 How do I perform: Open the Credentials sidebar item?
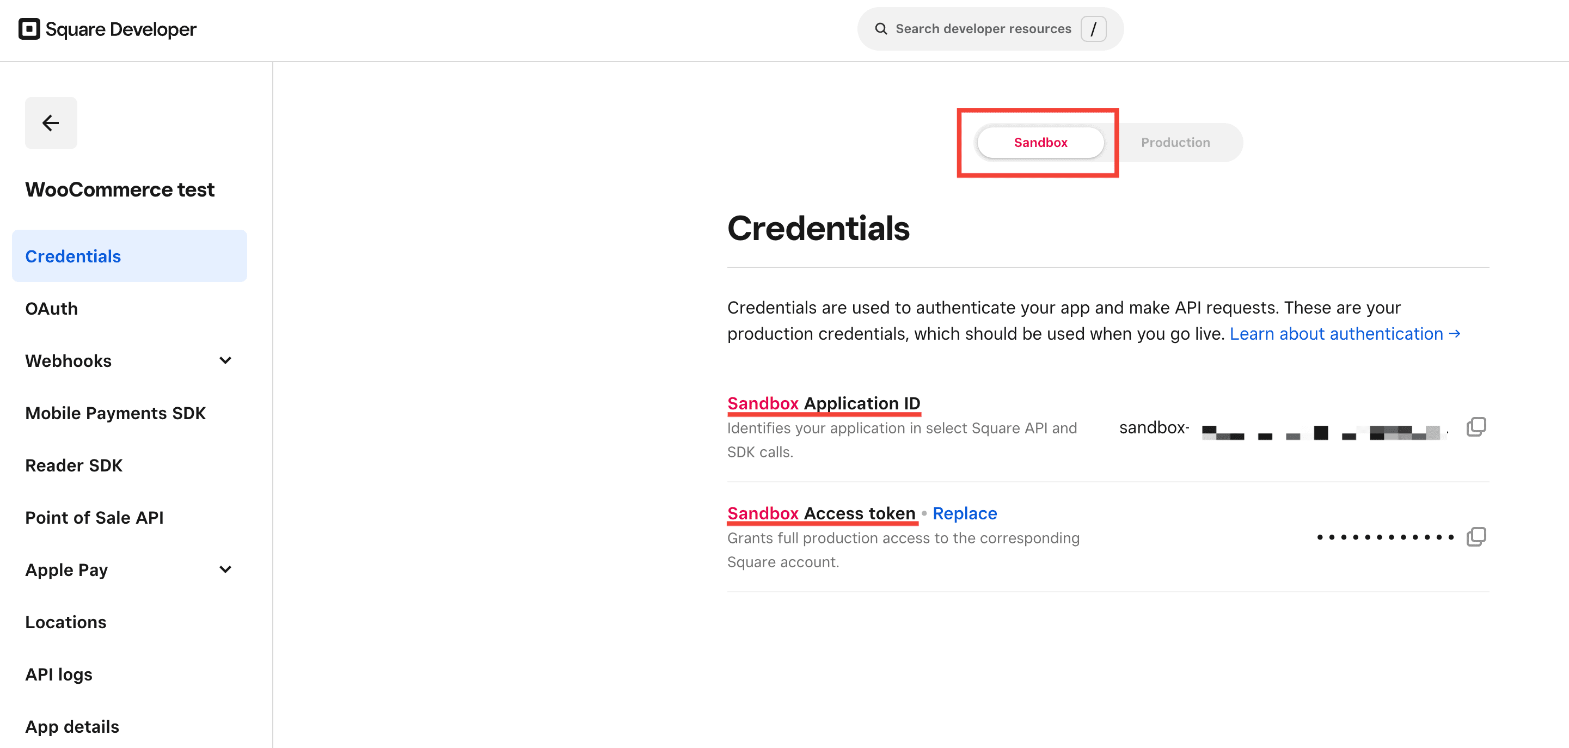point(73,256)
